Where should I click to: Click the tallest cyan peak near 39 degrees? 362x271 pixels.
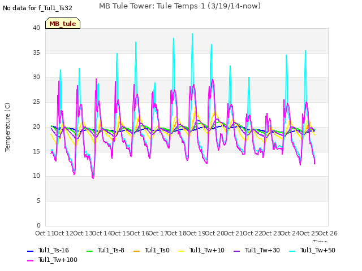click(x=192, y=34)
